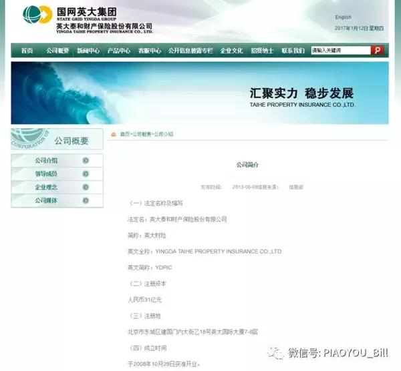Click 联系我们 in the nav bar
The width and height of the screenshot is (401, 371).
coord(293,51)
